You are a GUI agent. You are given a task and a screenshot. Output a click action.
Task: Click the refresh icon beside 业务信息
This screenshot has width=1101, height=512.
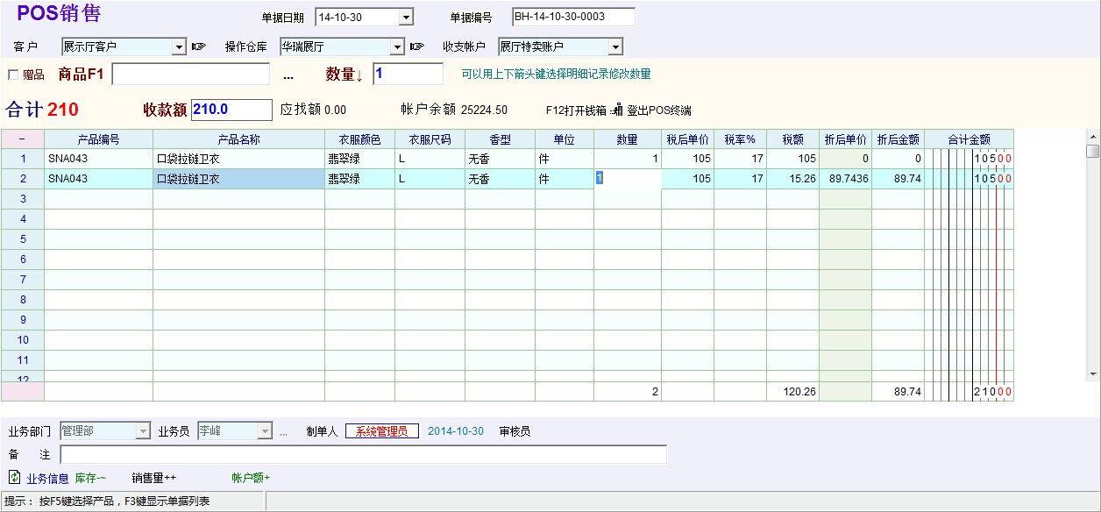[14, 478]
